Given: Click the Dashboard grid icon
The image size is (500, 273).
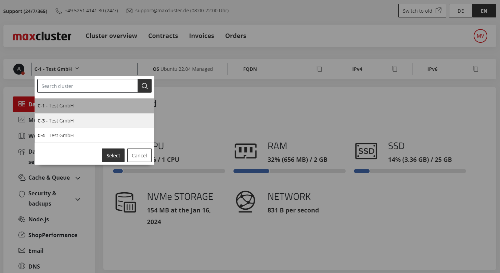Looking at the screenshot, I should pos(22,104).
